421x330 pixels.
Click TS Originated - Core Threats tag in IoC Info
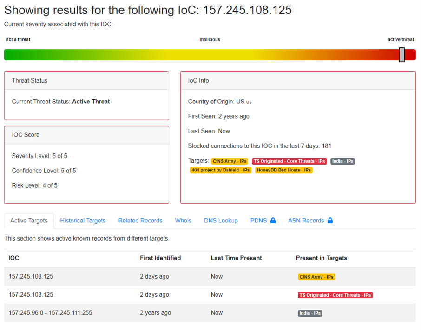click(289, 161)
